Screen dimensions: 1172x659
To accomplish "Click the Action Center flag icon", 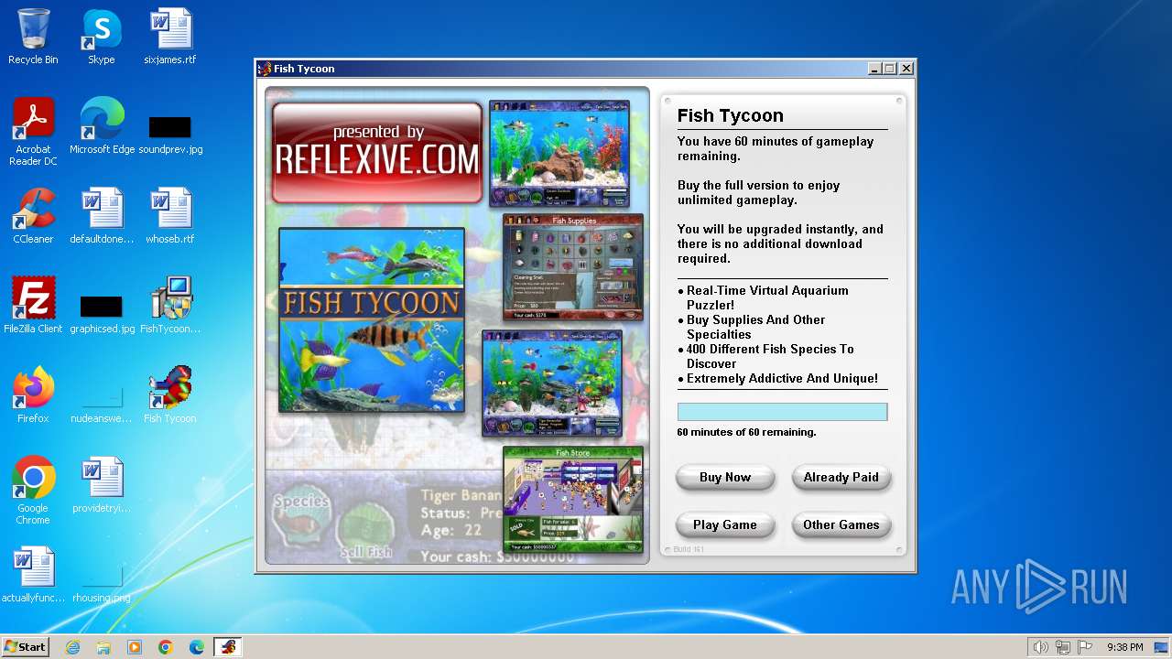I will tap(1085, 647).
